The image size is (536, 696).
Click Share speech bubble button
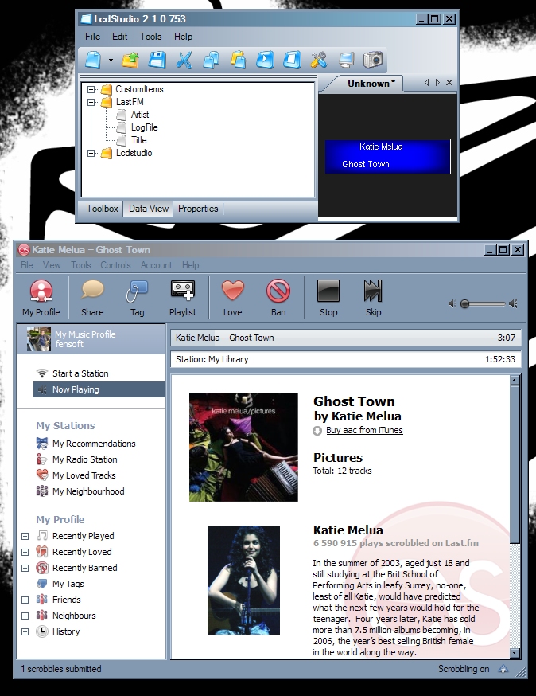(92, 297)
